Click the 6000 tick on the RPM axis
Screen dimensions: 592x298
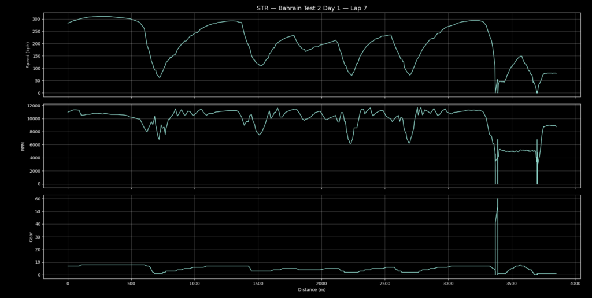[34, 145]
